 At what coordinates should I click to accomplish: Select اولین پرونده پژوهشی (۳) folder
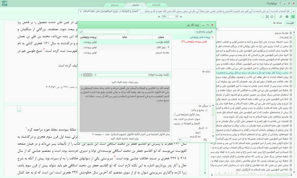click(x=194, y=41)
